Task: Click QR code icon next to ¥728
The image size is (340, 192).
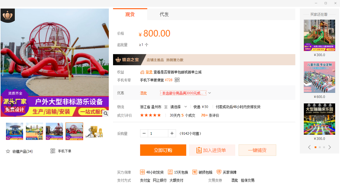Action: tap(177, 80)
